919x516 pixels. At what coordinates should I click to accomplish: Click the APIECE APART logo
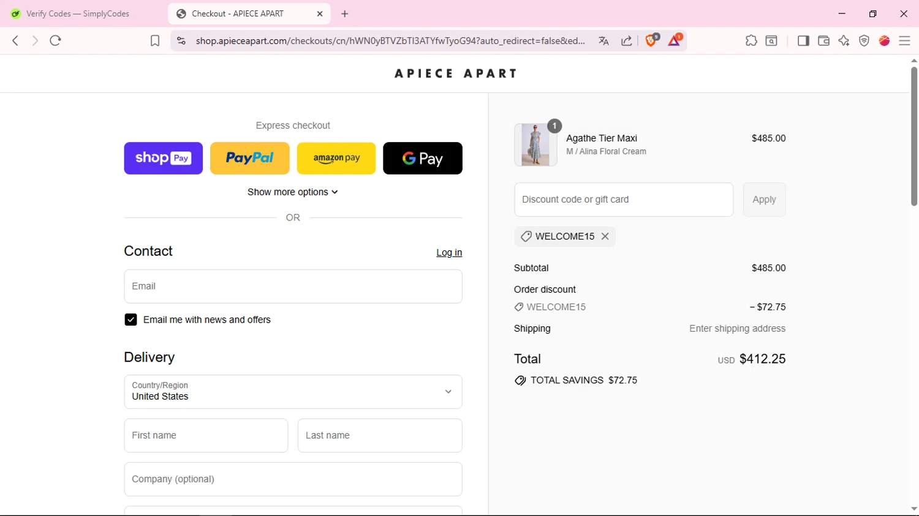(x=455, y=73)
